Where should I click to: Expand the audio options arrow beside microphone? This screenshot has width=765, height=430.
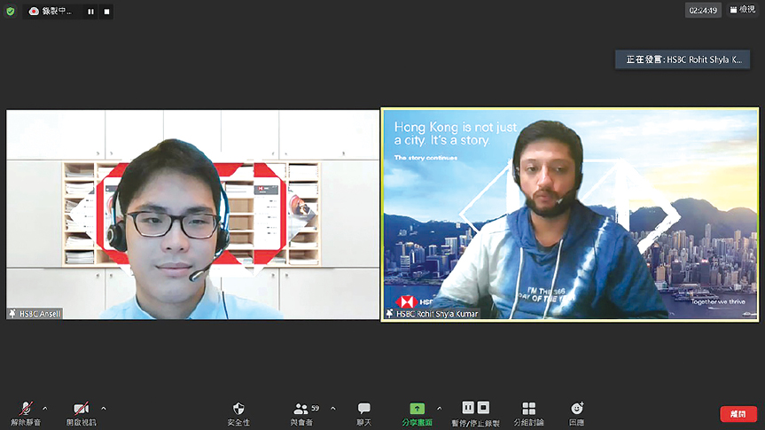click(x=45, y=408)
